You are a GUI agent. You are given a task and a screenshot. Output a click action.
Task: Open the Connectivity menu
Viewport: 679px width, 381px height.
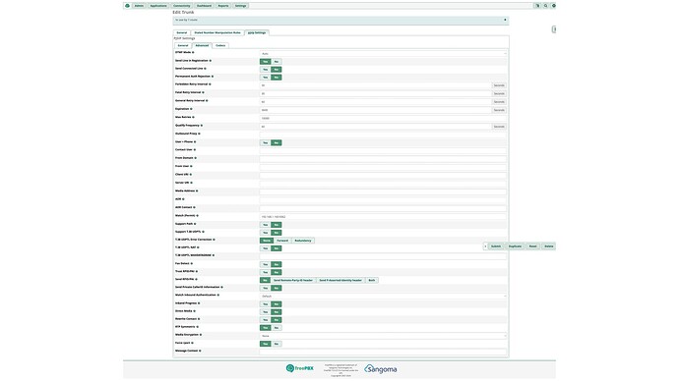(x=182, y=6)
